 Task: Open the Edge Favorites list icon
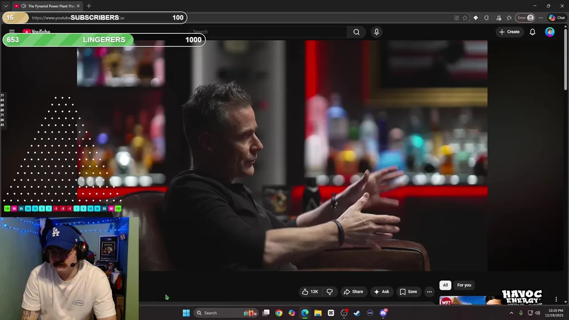point(509,18)
